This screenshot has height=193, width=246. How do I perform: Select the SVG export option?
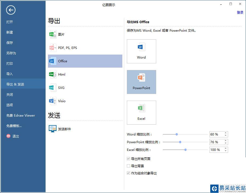pyautogui.click(x=85, y=88)
